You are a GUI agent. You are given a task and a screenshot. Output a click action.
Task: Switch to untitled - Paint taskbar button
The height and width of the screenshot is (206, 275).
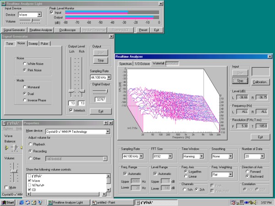112,202
